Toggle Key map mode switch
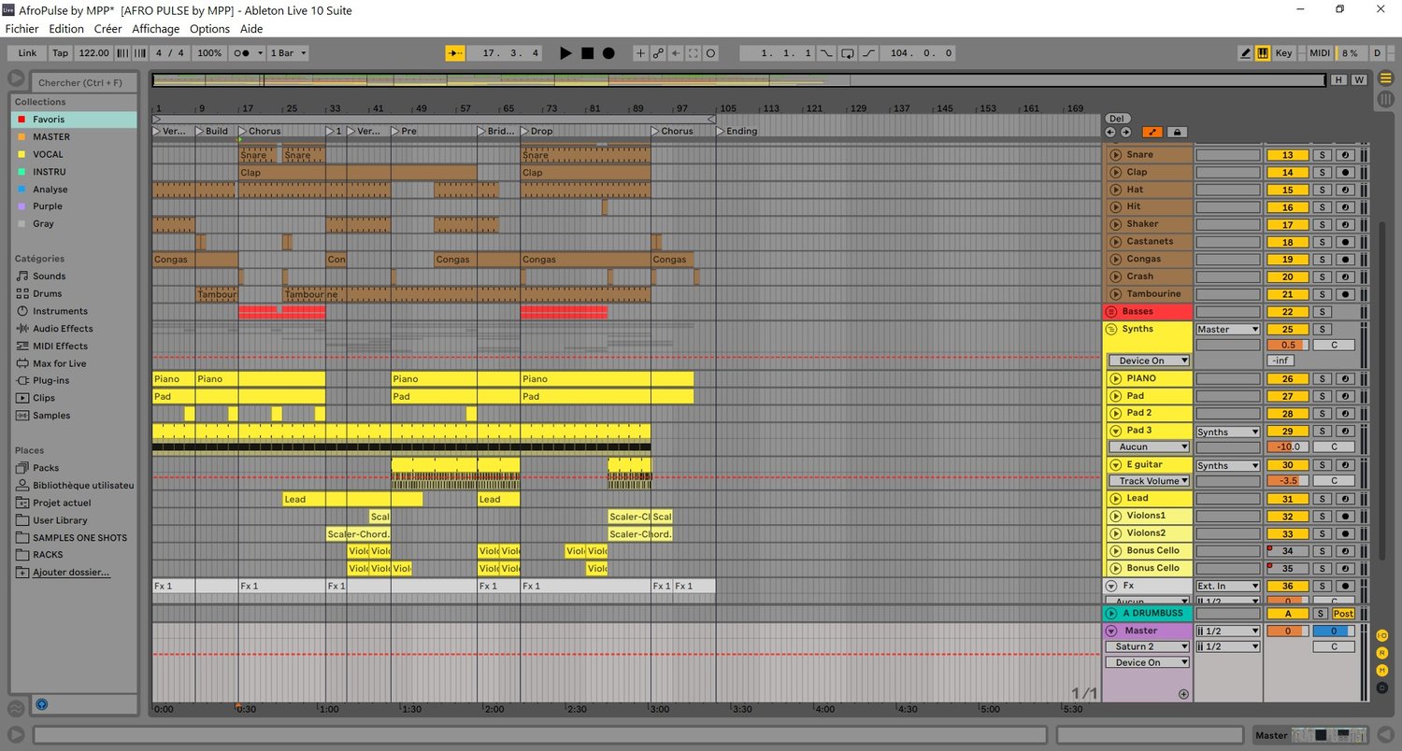The height and width of the screenshot is (751, 1402). 1284,53
